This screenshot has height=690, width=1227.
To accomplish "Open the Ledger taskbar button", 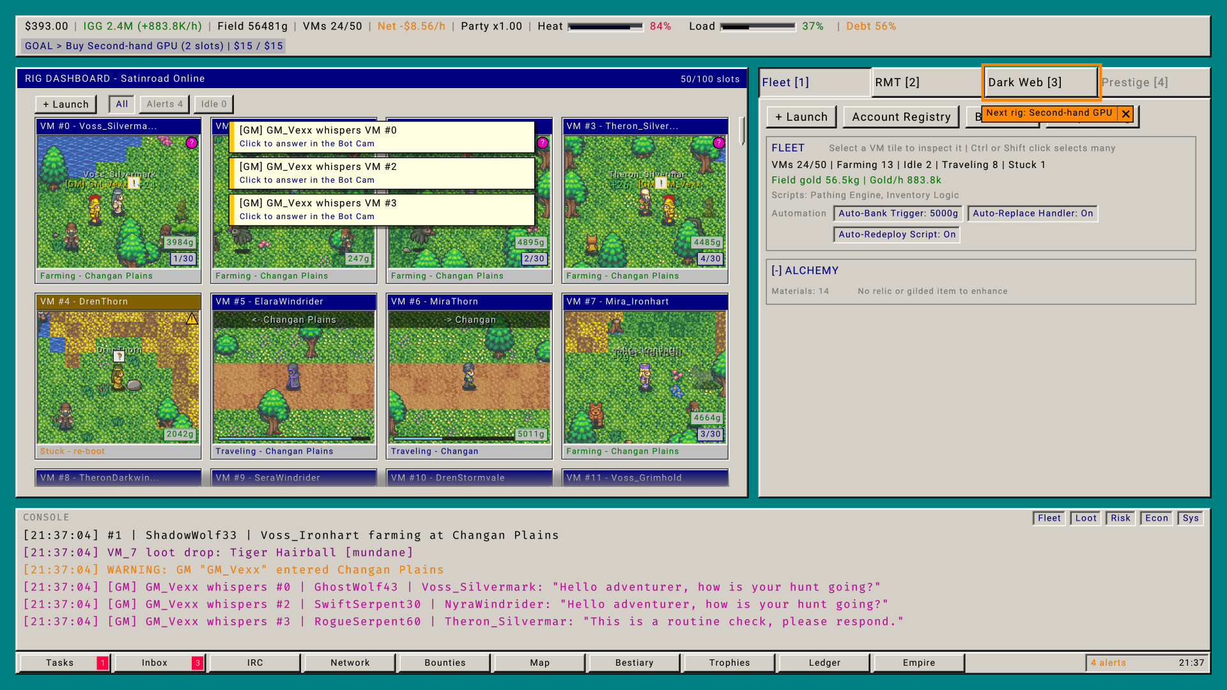I will [x=824, y=663].
